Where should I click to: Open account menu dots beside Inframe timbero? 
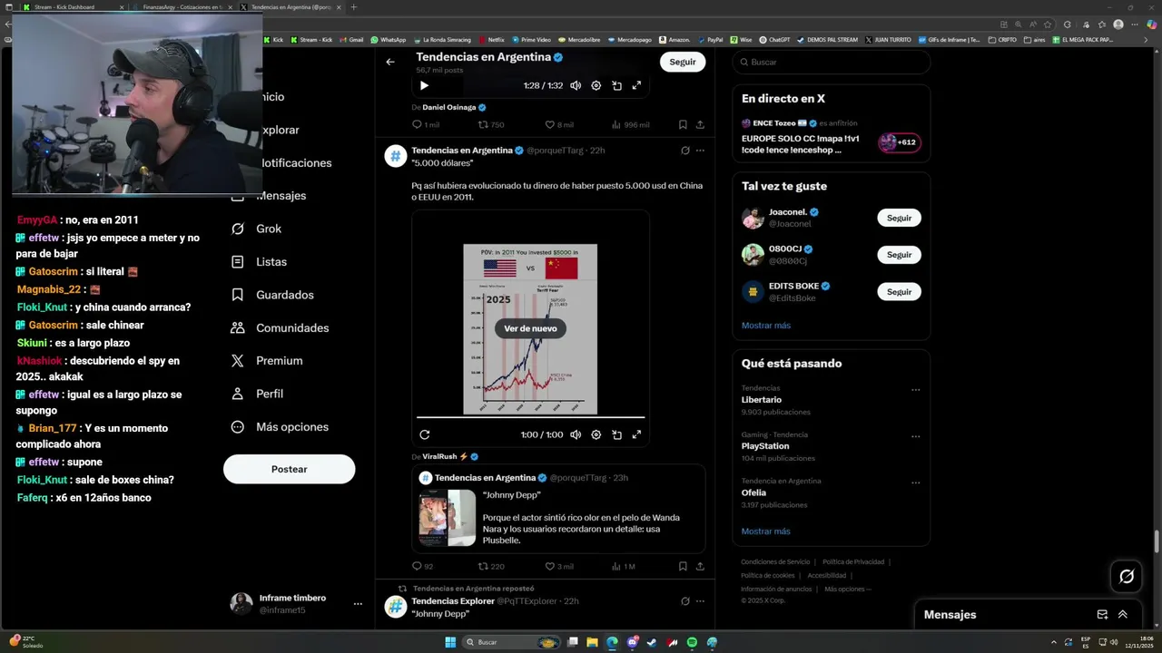tap(358, 604)
